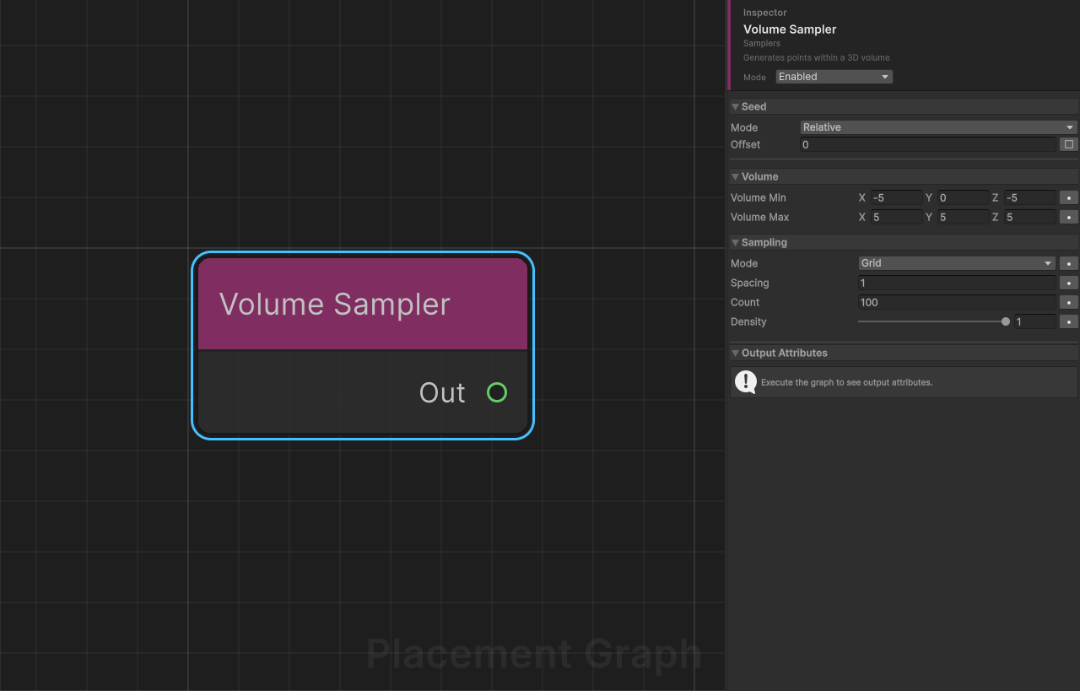
Task: Click the exclamation warning icon in Output Attributes
Action: (746, 382)
